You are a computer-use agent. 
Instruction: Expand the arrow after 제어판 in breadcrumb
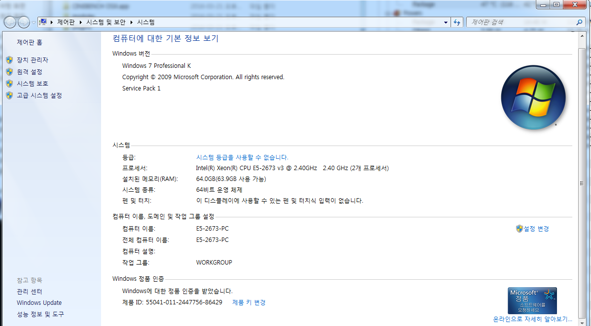[x=81, y=23]
